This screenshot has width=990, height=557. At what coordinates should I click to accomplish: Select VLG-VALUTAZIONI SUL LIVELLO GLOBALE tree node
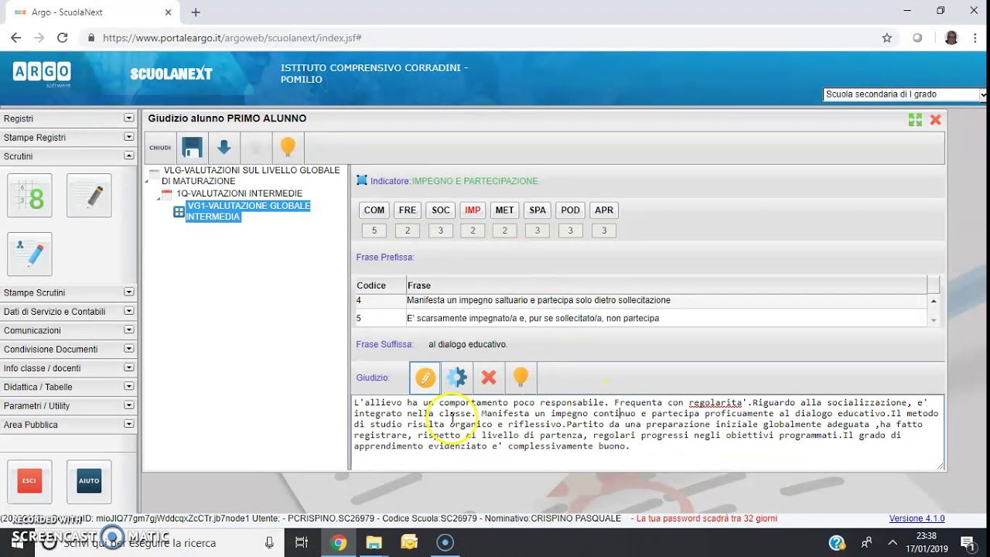[x=251, y=176]
